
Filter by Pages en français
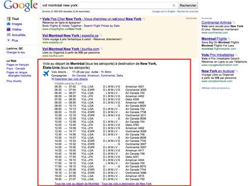(x=17, y=65)
